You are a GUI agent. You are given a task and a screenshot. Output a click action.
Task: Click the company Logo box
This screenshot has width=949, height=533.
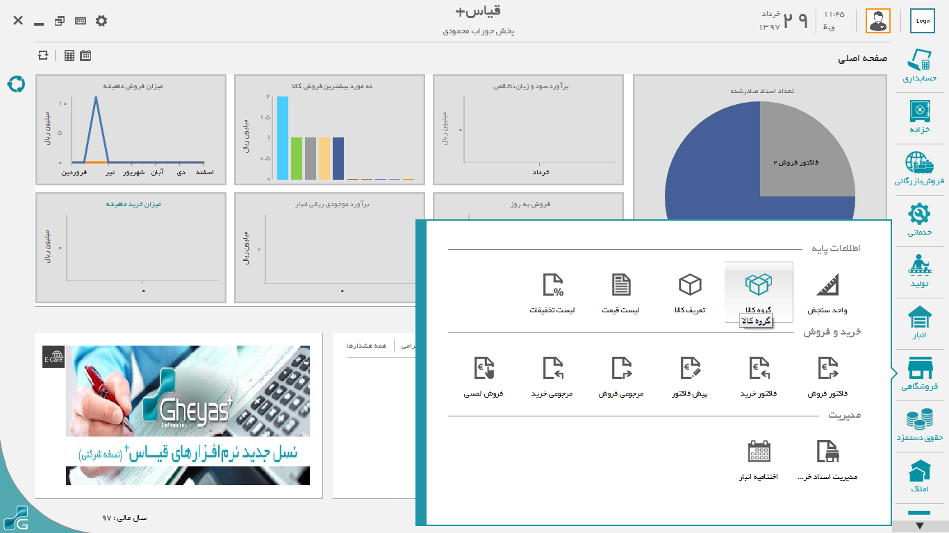coord(923,21)
